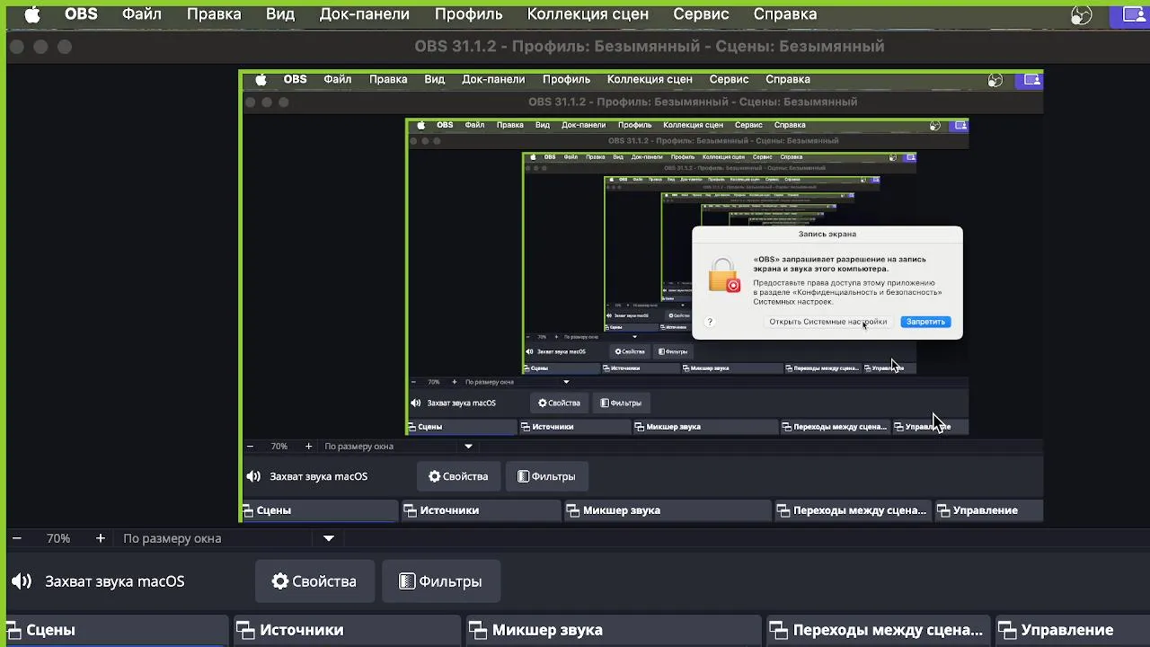The width and height of the screenshot is (1150, 647).
Task: Open Док-панели menu in the largest nested preview
Action: (x=493, y=80)
